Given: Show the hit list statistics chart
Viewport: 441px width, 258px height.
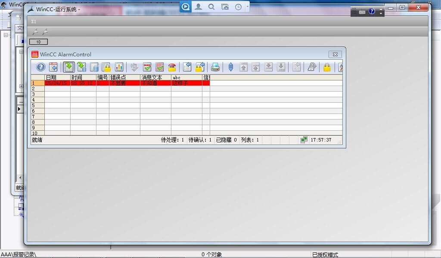Looking at the screenshot, I should (x=119, y=67).
